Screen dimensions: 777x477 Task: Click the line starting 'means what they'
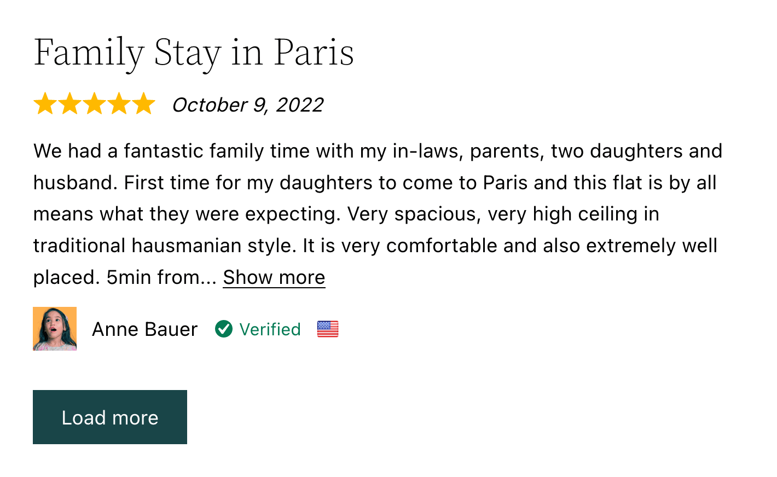pyautogui.click(x=346, y=214)
